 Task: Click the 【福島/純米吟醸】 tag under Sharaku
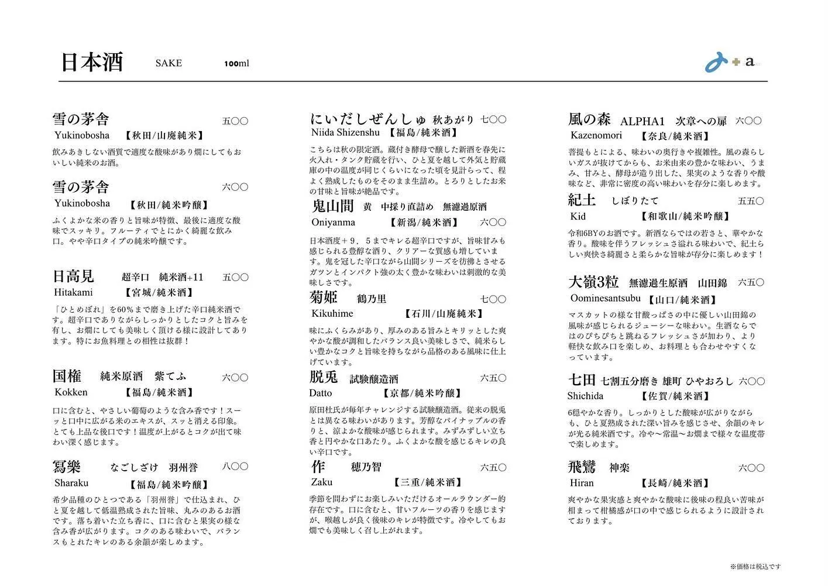168,484
